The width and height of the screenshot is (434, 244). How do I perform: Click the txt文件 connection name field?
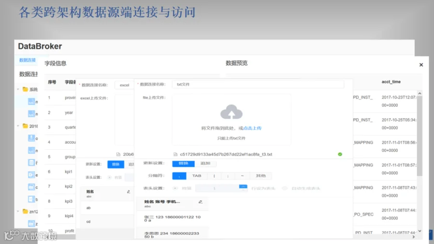258,84
